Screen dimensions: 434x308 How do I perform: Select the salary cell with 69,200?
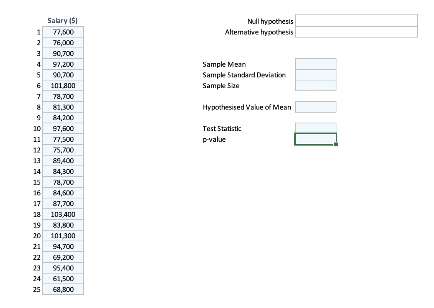coord(63,257)
